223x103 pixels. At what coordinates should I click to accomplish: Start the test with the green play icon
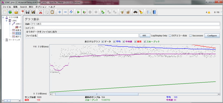pyautogui.click(x=78, y=12)
